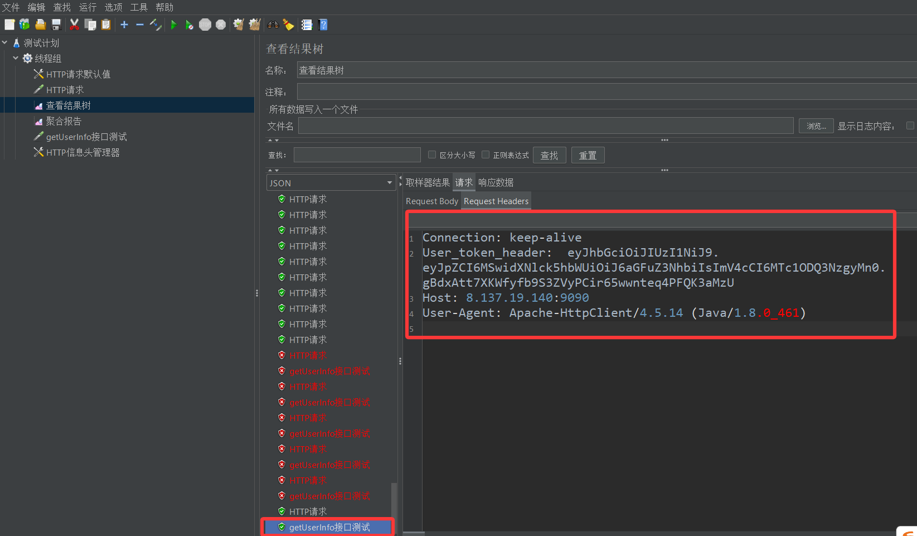Select HTTP请求默认值 in the tree
Viewport: 917px width, 536px height.
pyautogui.click(x=78, y=74)
